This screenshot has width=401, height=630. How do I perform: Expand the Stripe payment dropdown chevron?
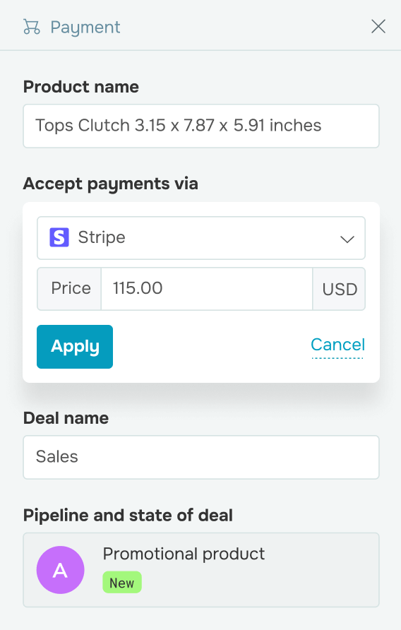(347, 239)
